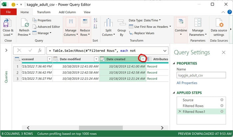This screenshot has width=233, height=137.
Task: Click the query Name input field
Action: (x=201, y=75)
